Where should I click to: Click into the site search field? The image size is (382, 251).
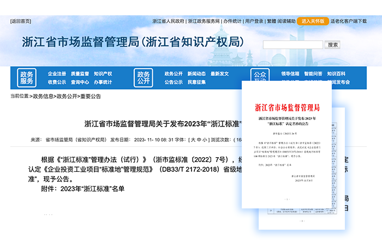pyautogui.click(x=293, y=45)
